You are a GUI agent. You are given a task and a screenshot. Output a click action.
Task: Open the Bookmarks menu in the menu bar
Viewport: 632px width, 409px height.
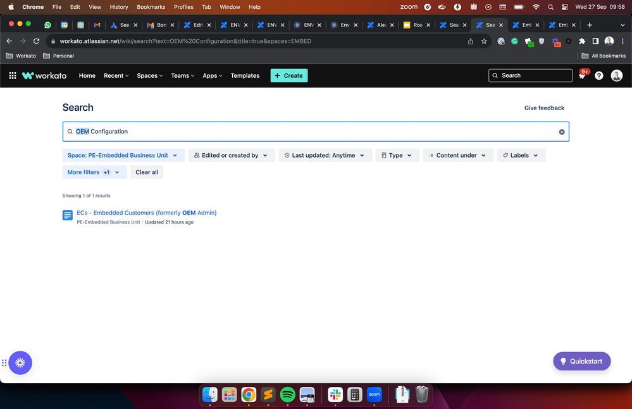coord(151,7)
